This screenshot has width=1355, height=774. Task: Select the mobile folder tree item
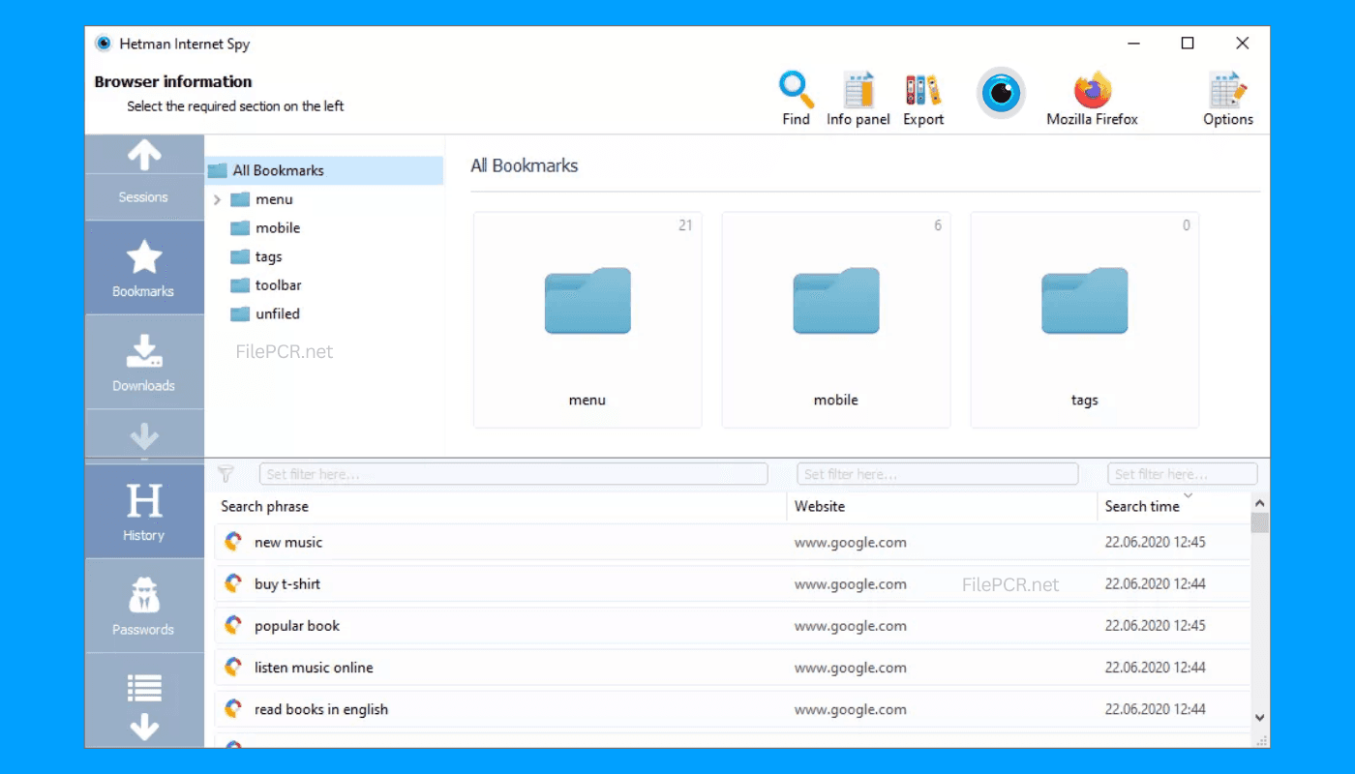point(265,227)
